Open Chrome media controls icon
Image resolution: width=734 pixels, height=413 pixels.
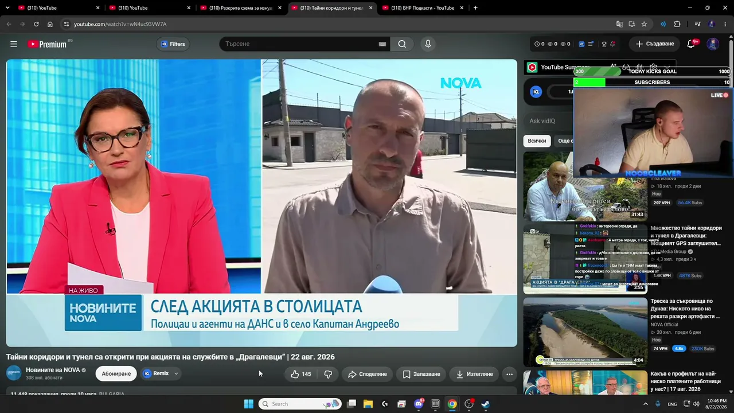coord(697,24)
